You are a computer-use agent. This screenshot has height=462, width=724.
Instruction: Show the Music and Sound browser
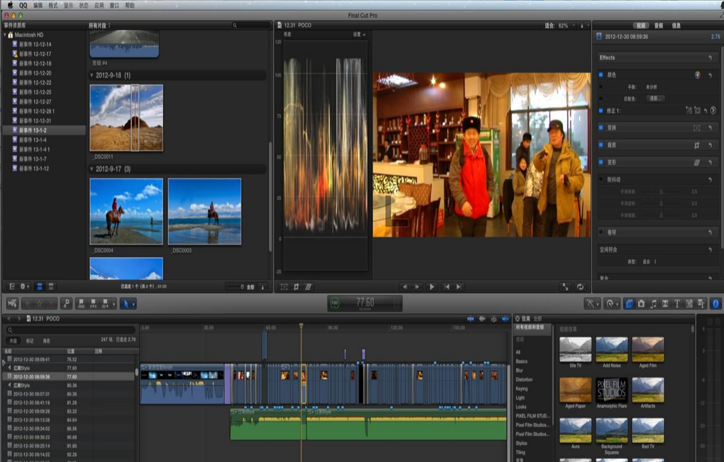point(653,303)
